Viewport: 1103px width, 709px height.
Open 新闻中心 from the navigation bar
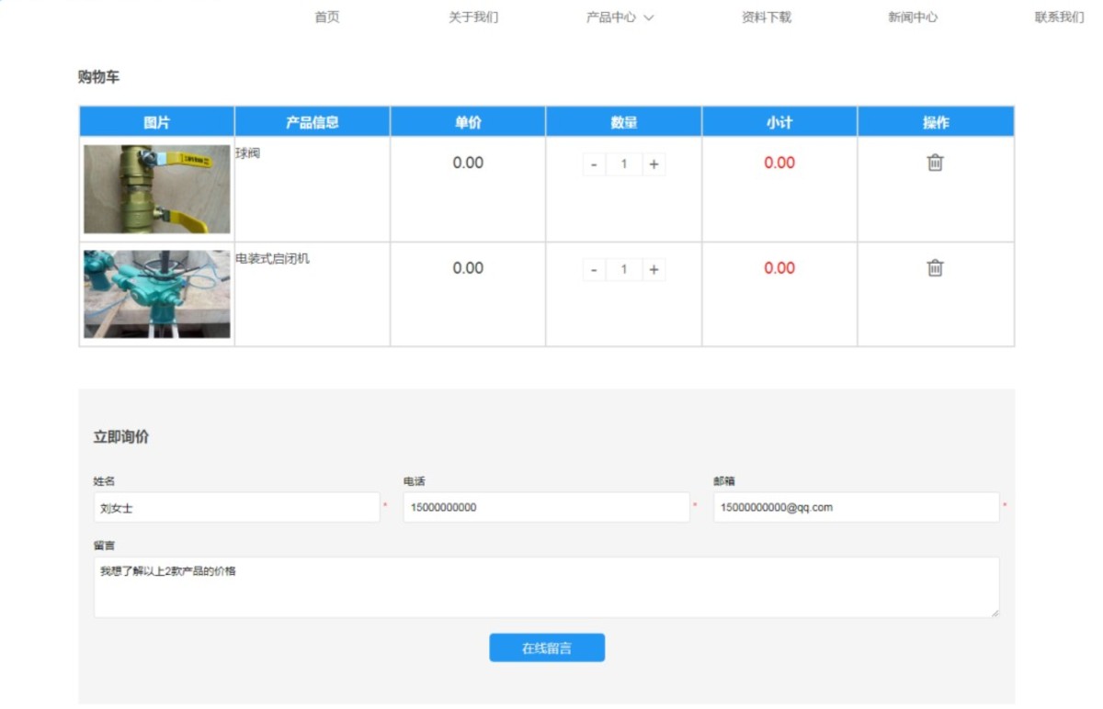click(x=913, y=17)
